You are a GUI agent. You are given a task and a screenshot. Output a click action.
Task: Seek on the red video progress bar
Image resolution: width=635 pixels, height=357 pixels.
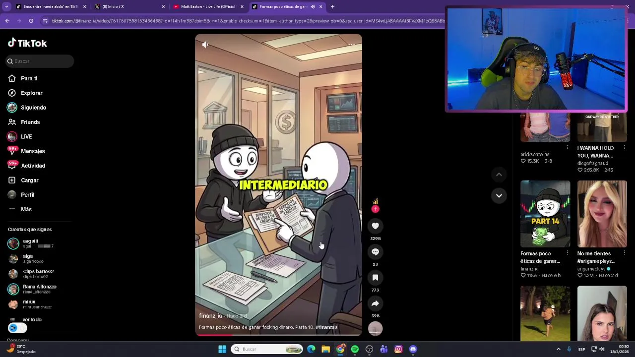(x=278, y=336)
